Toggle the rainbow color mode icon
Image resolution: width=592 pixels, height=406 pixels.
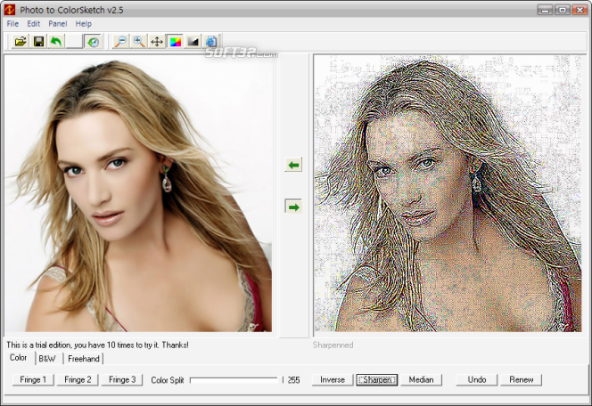point(175,42)
